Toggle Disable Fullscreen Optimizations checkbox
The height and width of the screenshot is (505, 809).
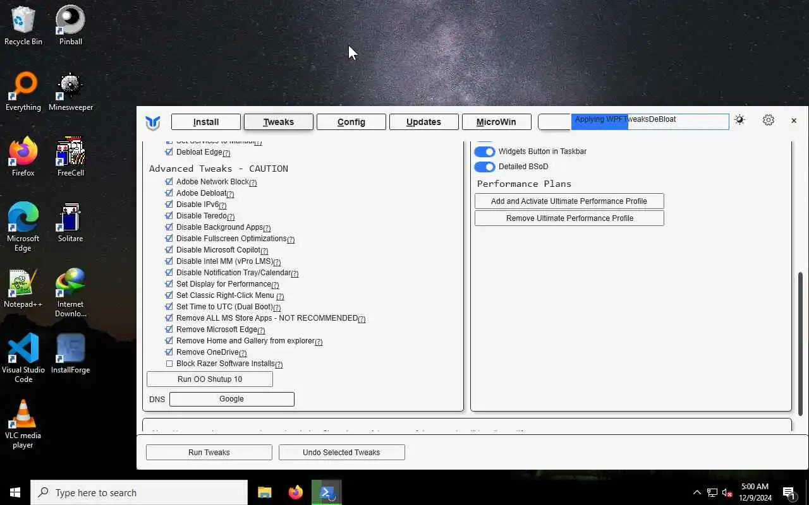[169, 239]
